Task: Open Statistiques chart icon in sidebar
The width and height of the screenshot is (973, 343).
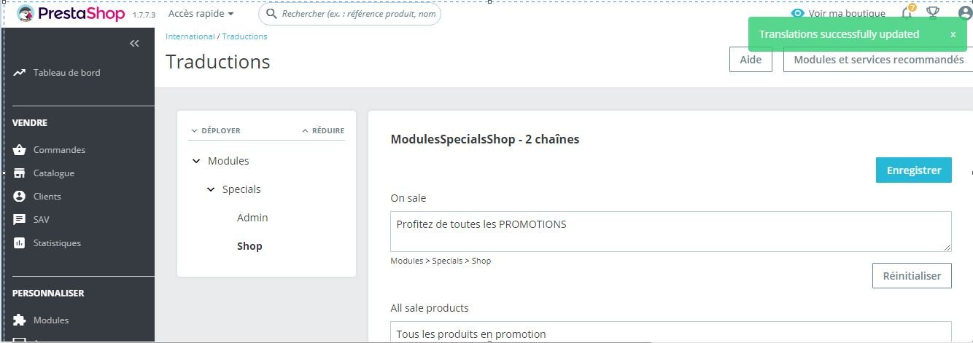Action: click(20, 243)
